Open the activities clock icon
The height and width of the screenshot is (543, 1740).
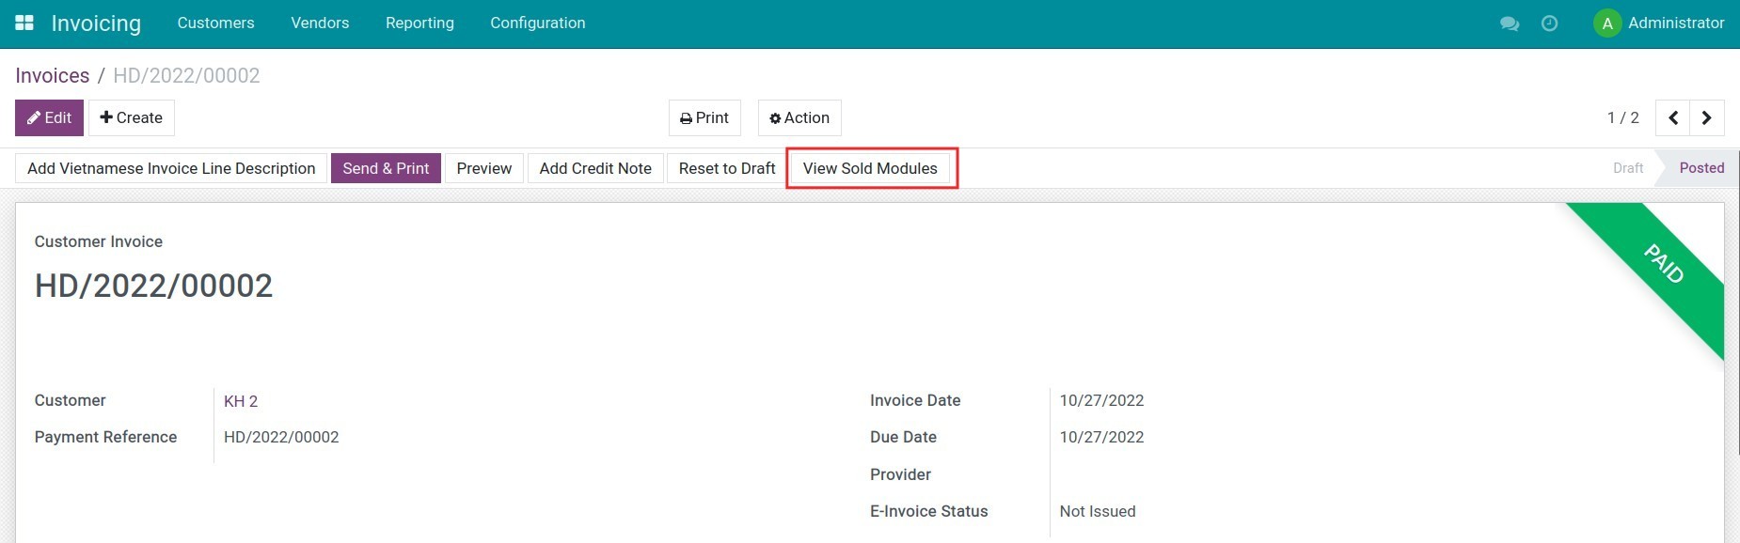(1549, 23)
